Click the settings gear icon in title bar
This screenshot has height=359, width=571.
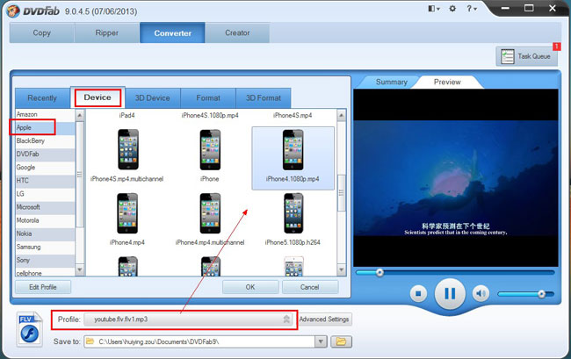tap(452, 9)
